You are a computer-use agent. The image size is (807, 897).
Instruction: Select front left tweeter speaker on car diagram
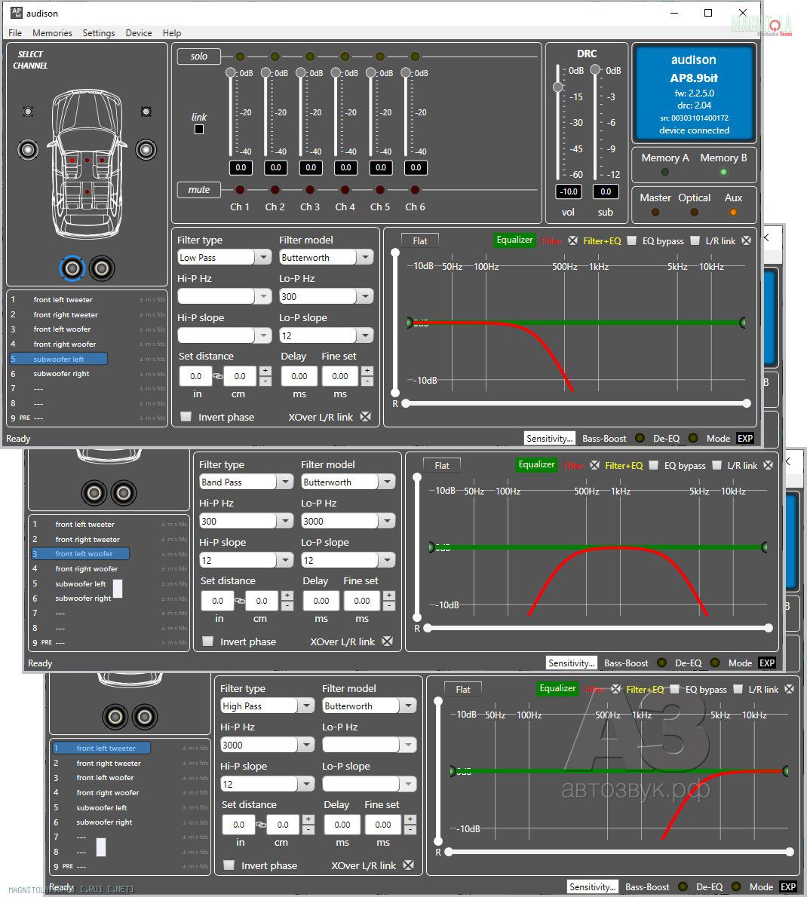pyautogui.click(x=27, y=112)
